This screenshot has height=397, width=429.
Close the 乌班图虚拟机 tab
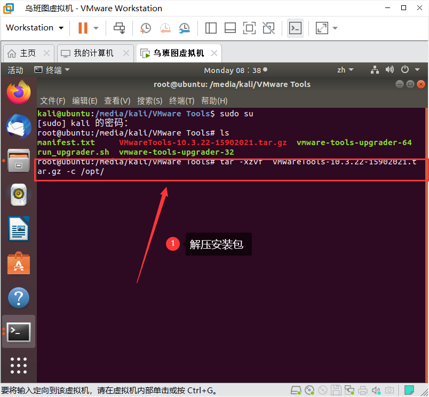(214, 53)
